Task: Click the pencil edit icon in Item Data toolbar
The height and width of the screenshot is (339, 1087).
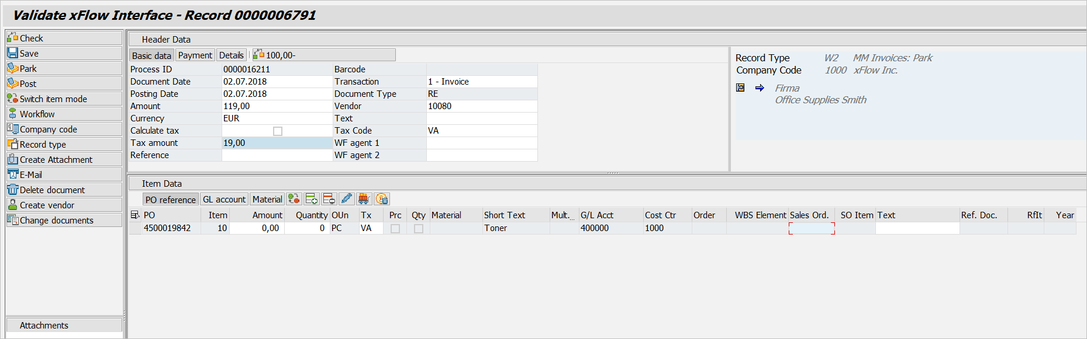Action: point(347,199)
